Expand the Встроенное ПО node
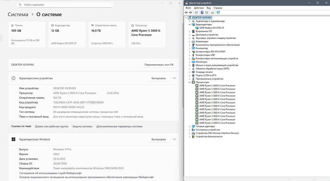 click(190, 31)
